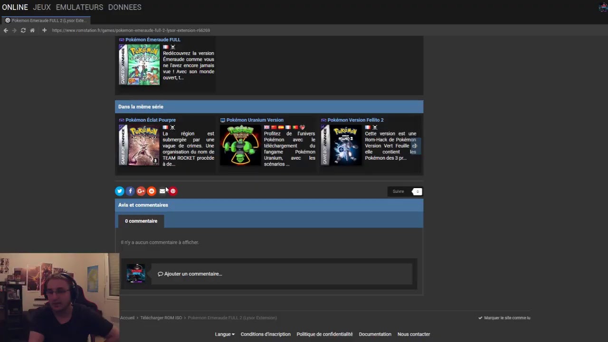Open Politique de confidentialité link
608x342 pixels.
[x=324, y=334]
